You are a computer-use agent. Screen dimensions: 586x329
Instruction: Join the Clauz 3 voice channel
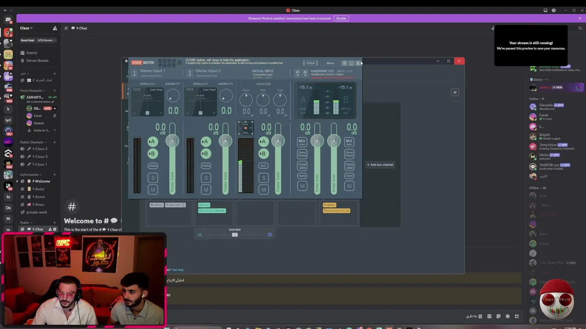pos(38,157)
